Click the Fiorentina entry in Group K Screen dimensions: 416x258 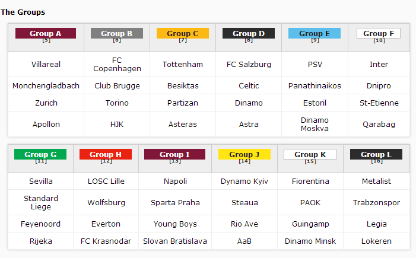[310, 181]
